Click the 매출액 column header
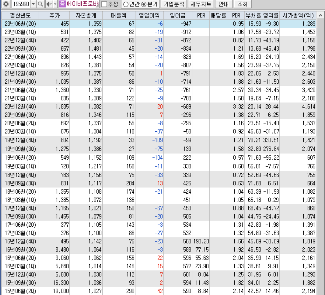325x295 pixels. click(119, 15)
